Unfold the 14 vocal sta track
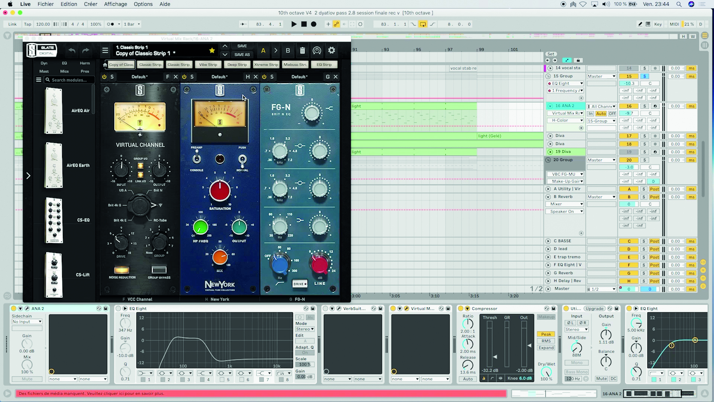714x402 pixels. tap(550, 68)
